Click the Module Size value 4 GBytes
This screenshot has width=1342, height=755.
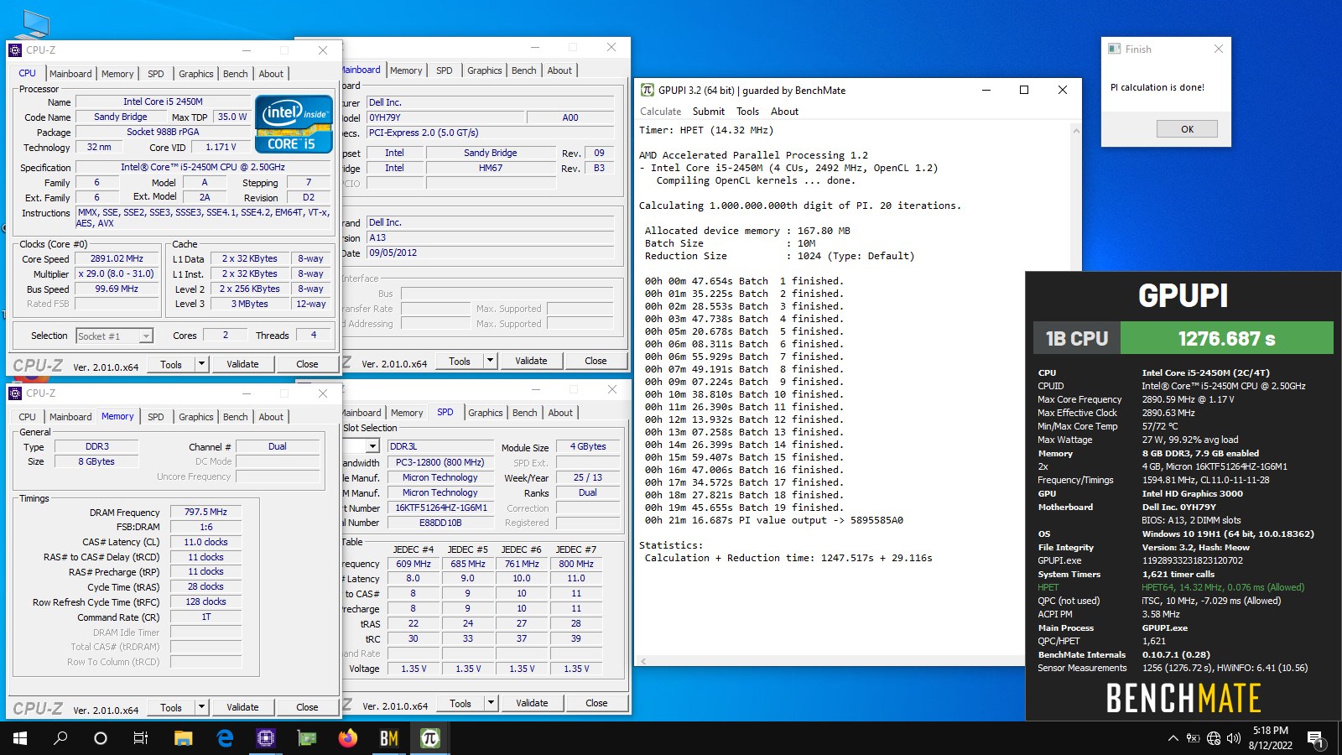(588, 446)
